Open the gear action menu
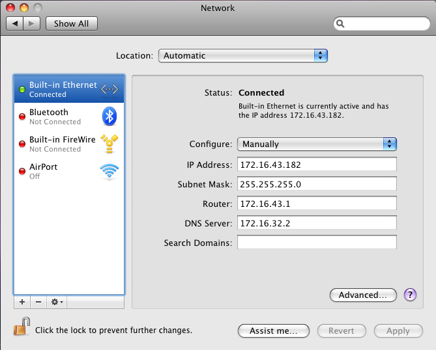Image resolution: width=436 pixels, height=350 pixels. (57, 303)
